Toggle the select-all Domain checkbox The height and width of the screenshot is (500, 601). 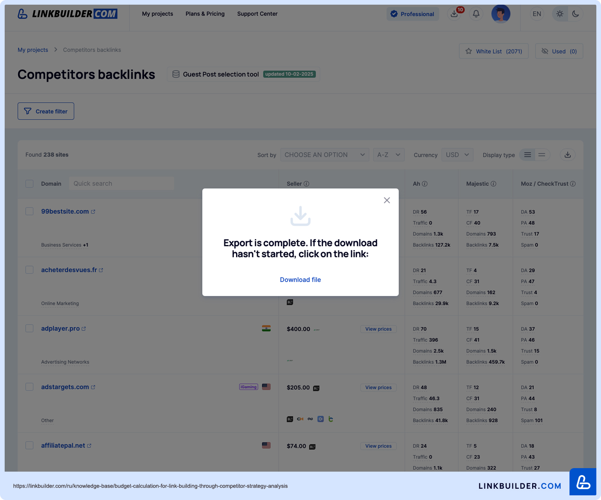coord(30,184)
